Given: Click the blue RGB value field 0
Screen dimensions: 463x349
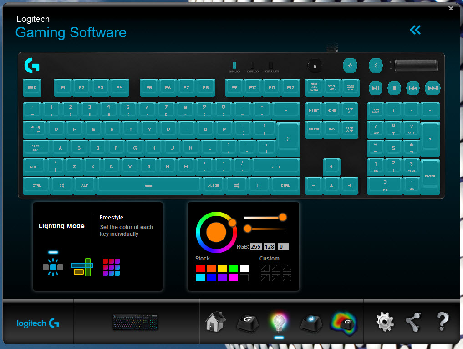Looking at the screenshot, I should (x=283, y=246).
